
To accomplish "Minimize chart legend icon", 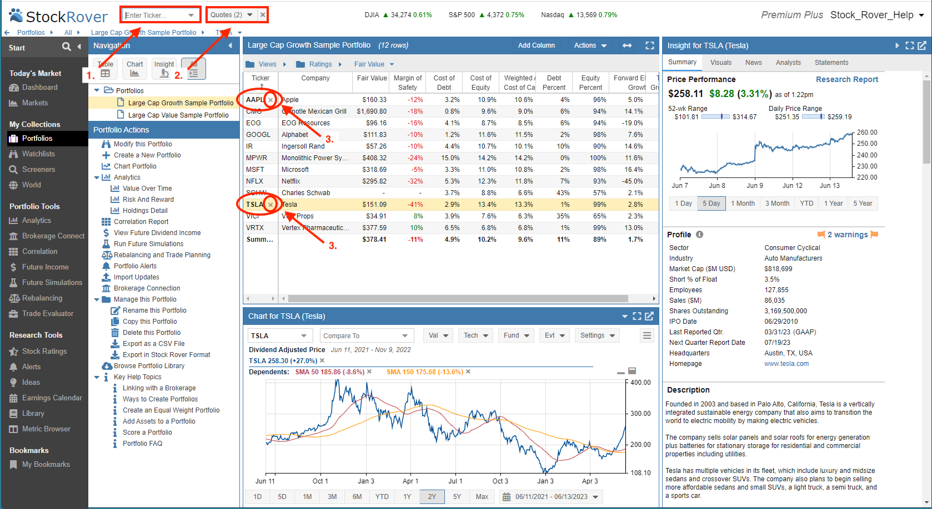I will coord(621,372).
